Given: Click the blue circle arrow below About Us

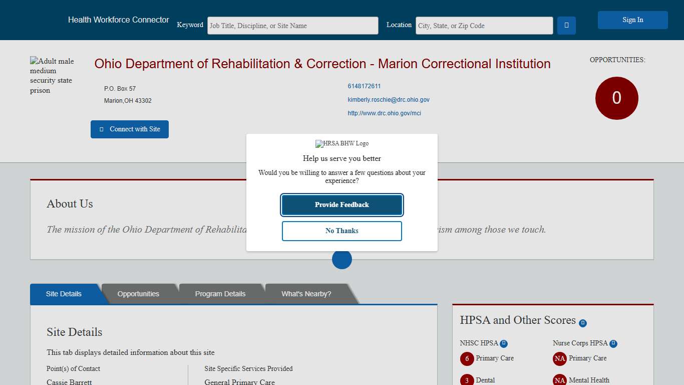Looking at the screenshot, I should tap(341, 259).
